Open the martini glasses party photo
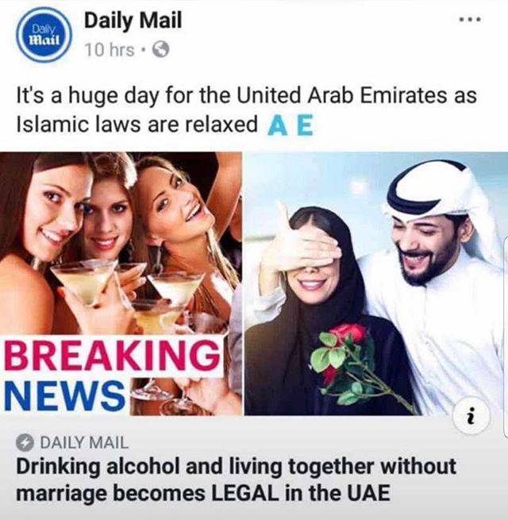The image size is (508, 520). click(x=121, y=283)
